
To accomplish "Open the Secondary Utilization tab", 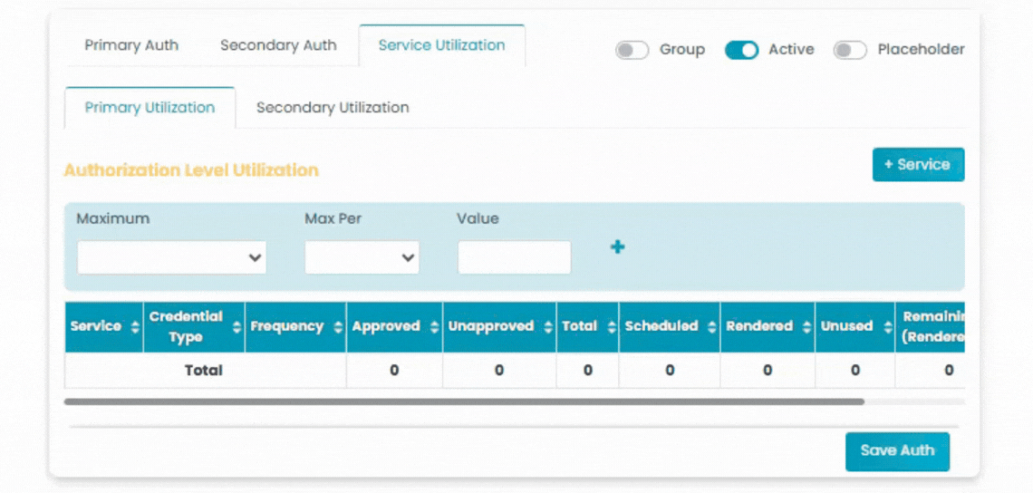I will click(x=333, y=108).
